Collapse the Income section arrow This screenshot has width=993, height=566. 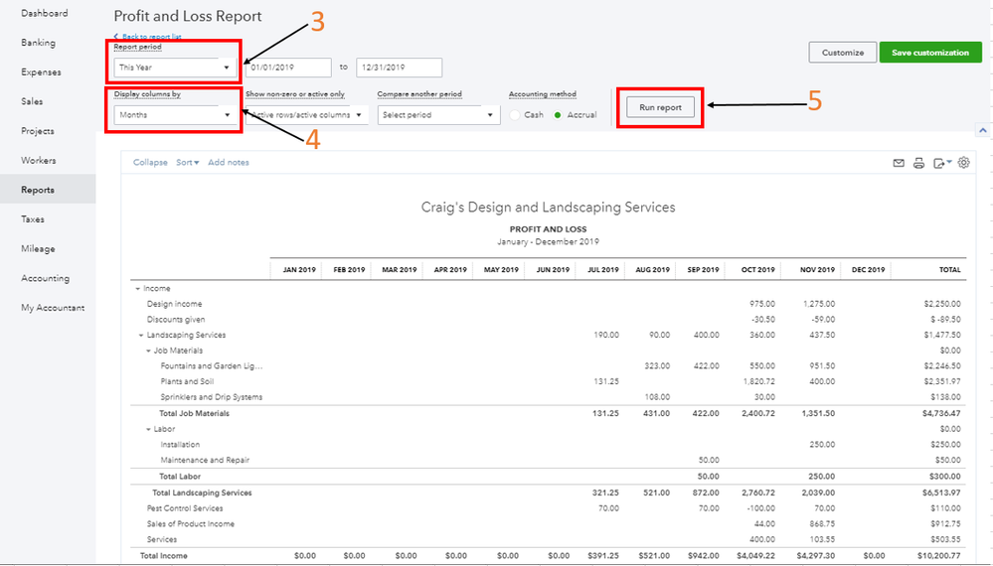click(x=137, y=289)
